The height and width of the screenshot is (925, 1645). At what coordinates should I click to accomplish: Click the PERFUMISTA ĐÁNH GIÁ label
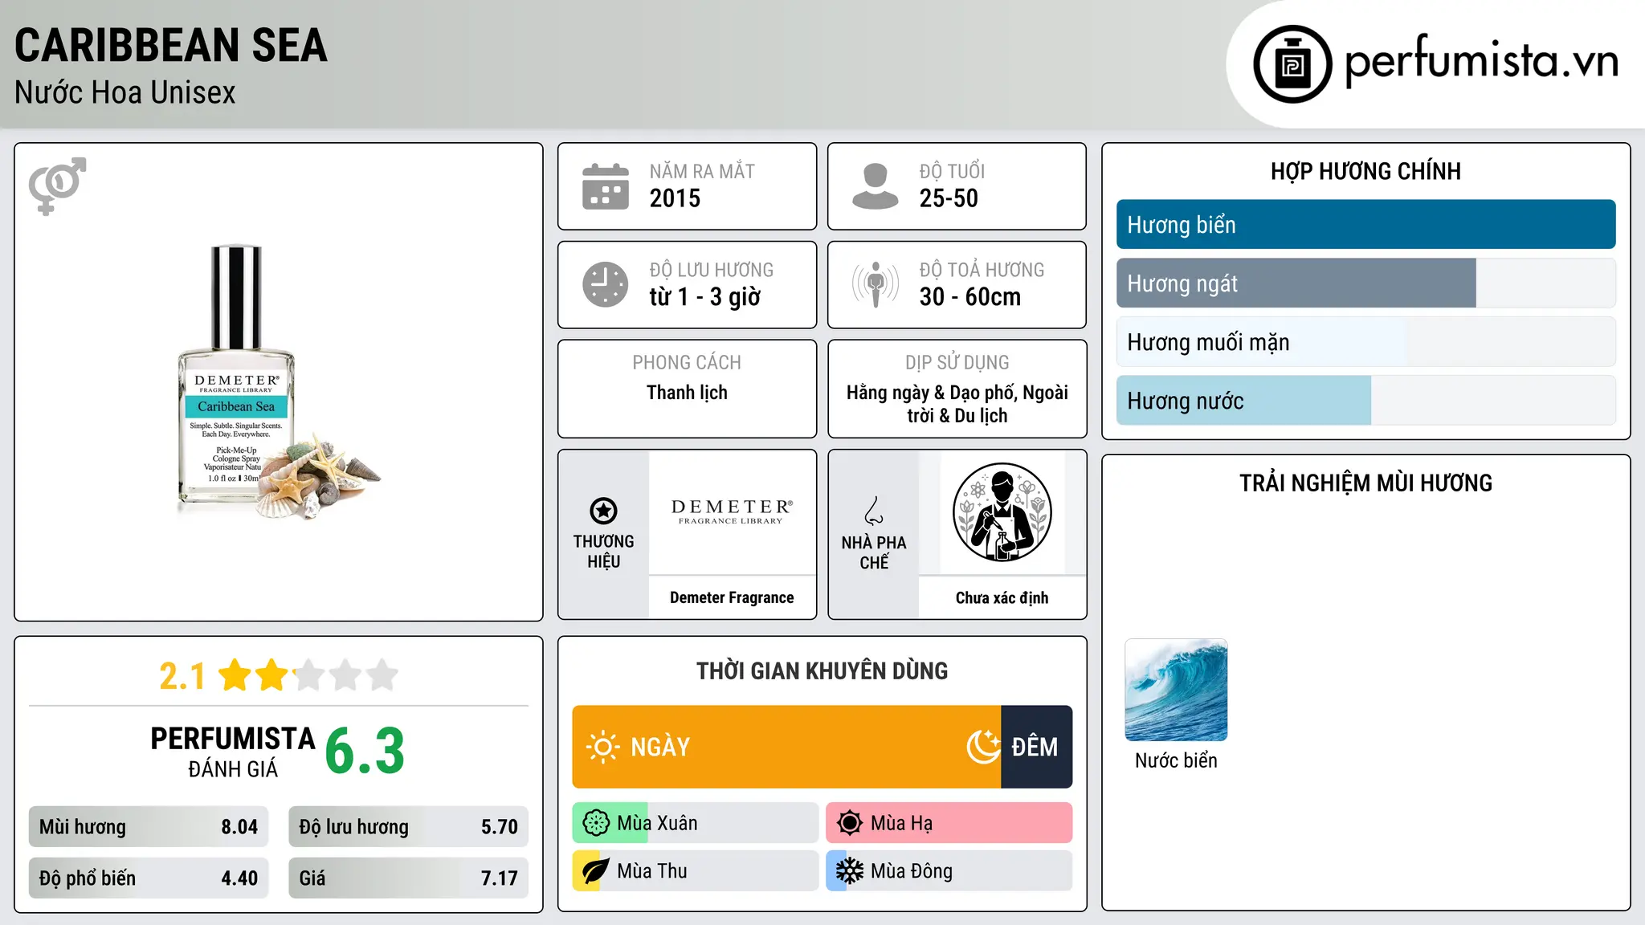click(233, 752)
